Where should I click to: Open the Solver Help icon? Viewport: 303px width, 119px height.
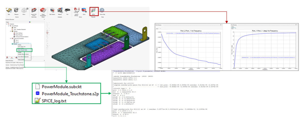click(x=102, y=10)
